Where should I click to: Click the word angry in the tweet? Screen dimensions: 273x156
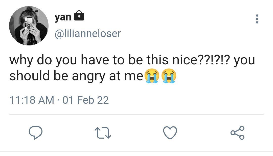tap(89, 76)
